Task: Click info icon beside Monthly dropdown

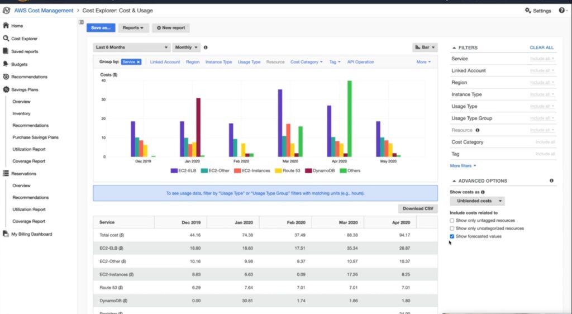Action: coord(206,47)
